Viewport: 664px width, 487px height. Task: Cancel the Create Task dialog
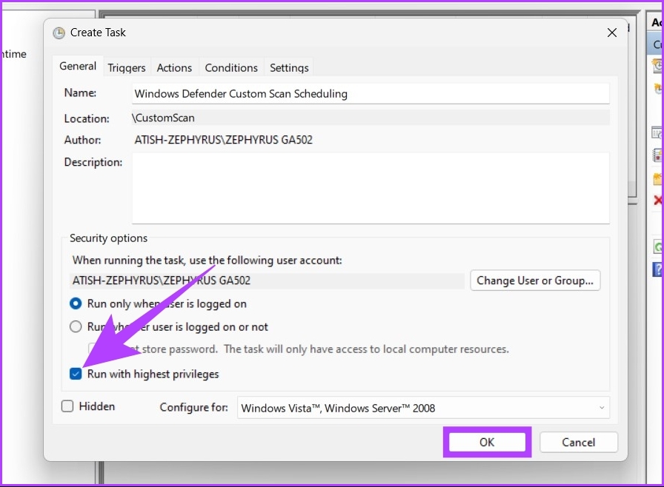pyautogui.click(x=579, y=442)
